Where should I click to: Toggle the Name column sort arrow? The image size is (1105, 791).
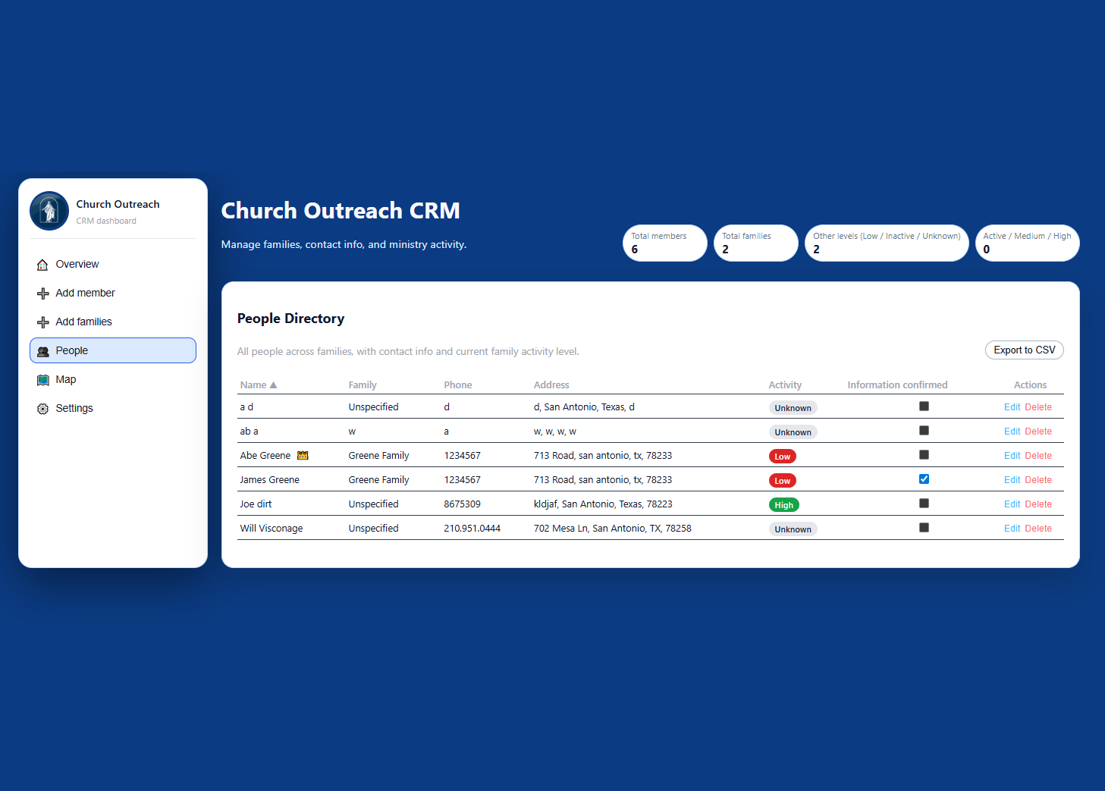(273, 385)
